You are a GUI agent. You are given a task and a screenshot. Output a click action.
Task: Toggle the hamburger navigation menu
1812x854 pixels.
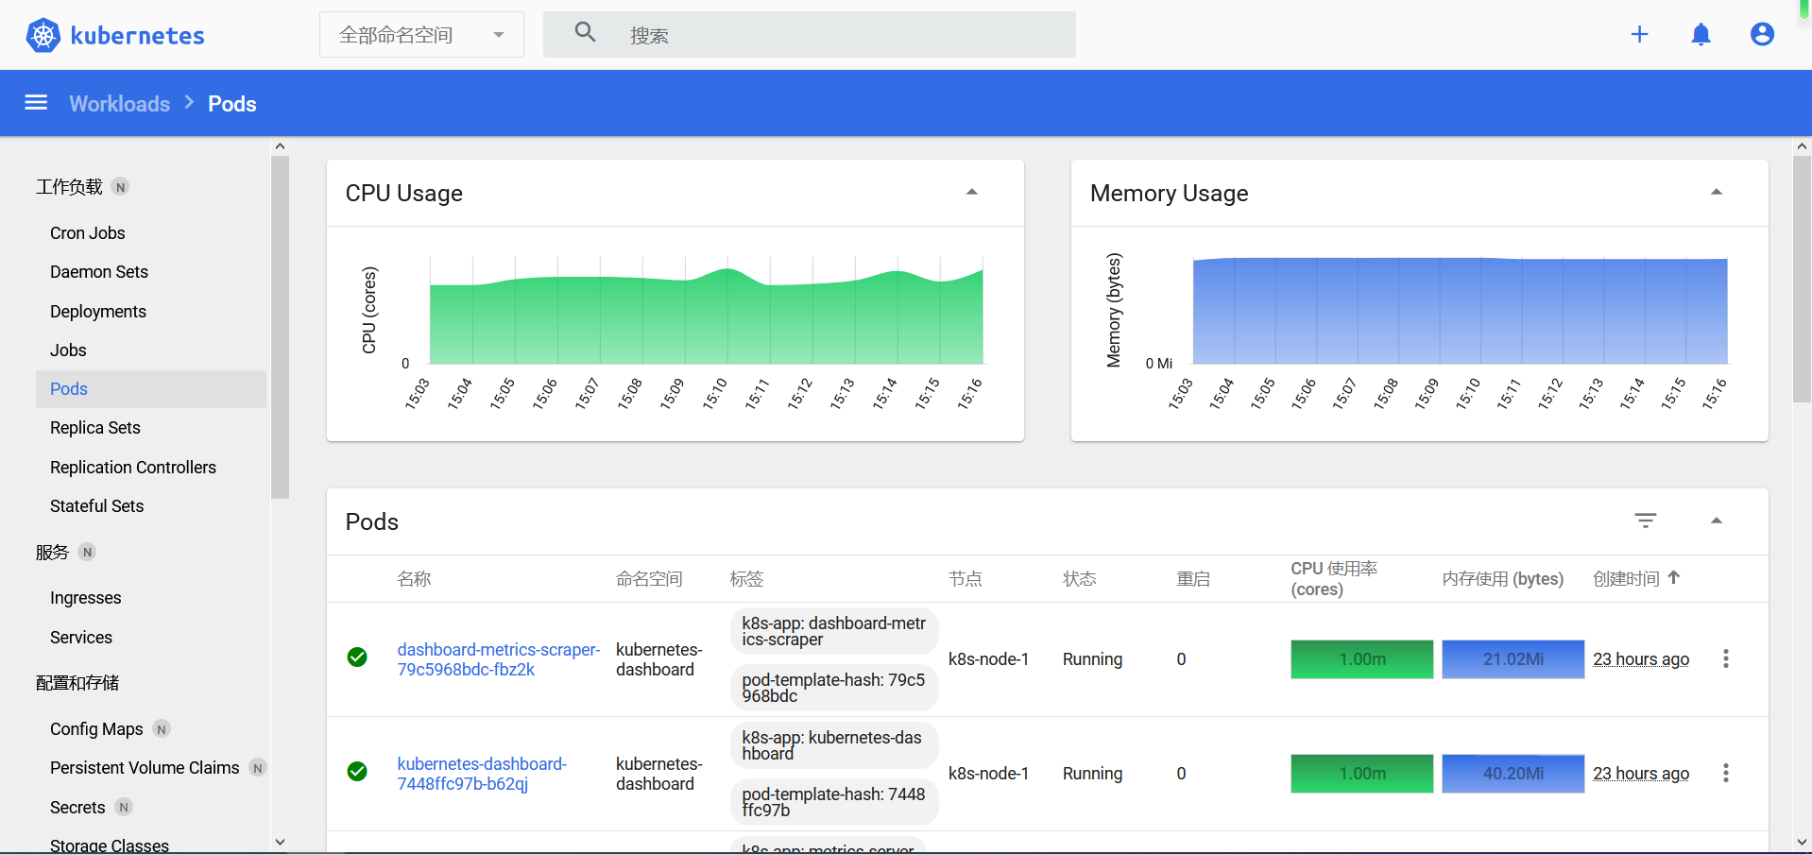tap(36, 103)
